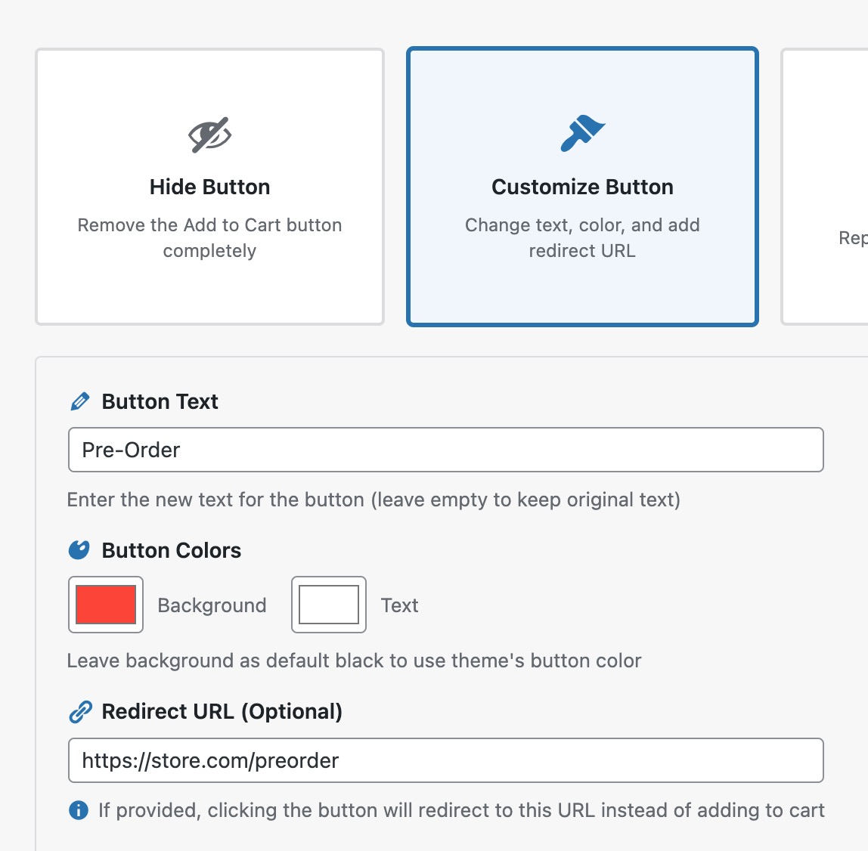Click the Remove Add to Cart description text

coord(209,237)
